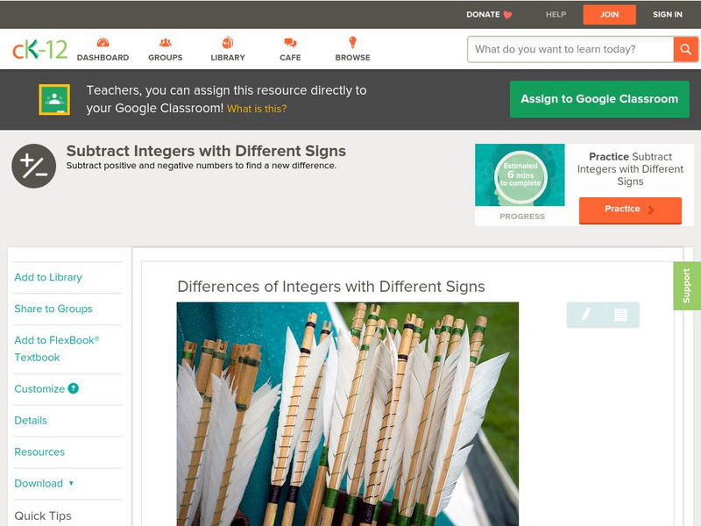
Task: Click the orange search magnifier button
Action: [685, 49]
